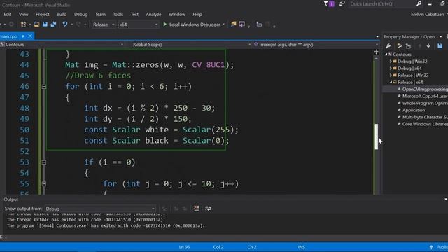Click Add New Project Property Sheet icon
This screenshot has width=448, height=252.
pyautogui.click(x=400, y=46)
